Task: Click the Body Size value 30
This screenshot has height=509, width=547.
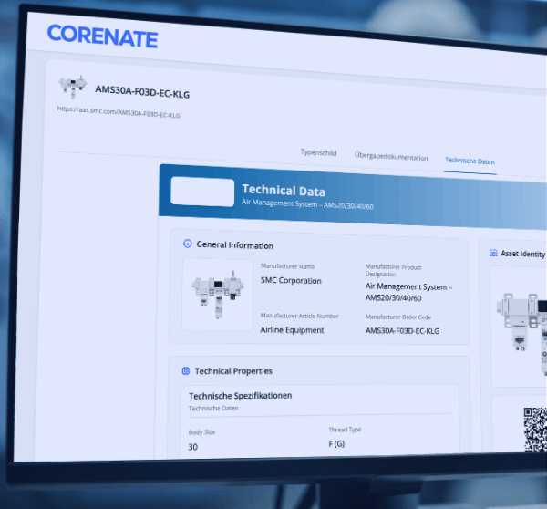Action: pyautogui.click(x=193, y=447)
